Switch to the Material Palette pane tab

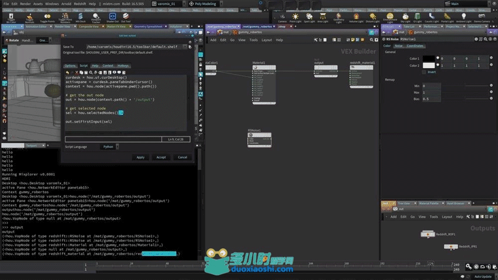coord(429,203)
